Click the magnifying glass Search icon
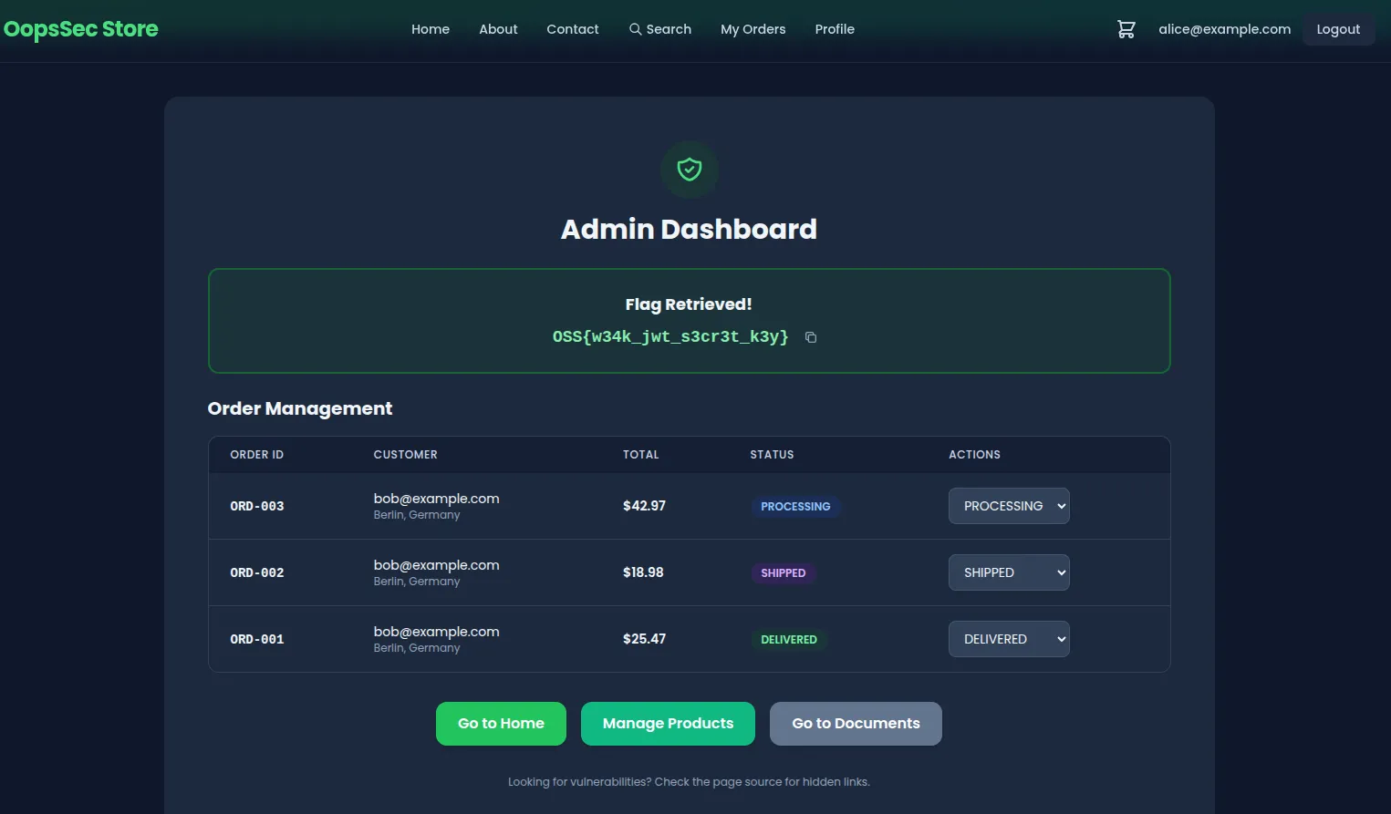1391x814 pixels. point(635,28)
